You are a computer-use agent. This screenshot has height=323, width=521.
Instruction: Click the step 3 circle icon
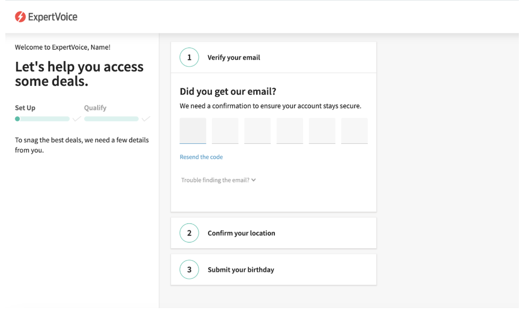tap(190, 270)
